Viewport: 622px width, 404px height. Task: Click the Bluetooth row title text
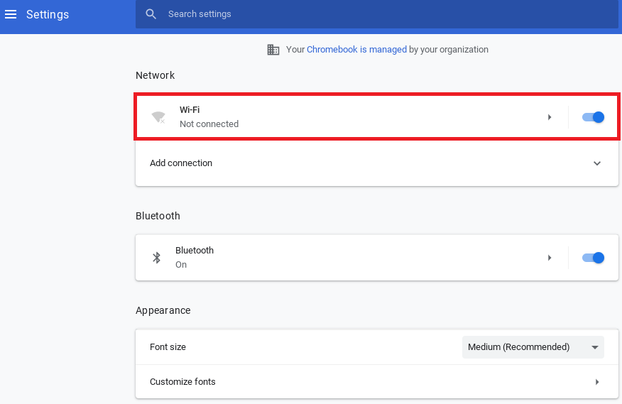195,251
